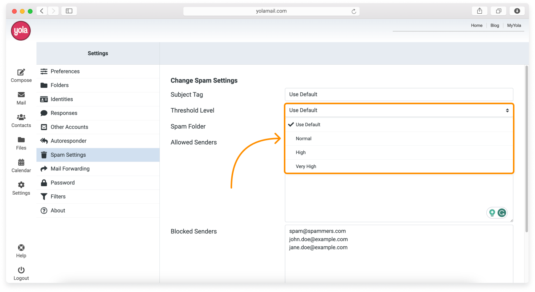This screenshot has width=535, height=292.
Task: Click the Grammarly icon in text area
Action: click(x=502, y=213)
